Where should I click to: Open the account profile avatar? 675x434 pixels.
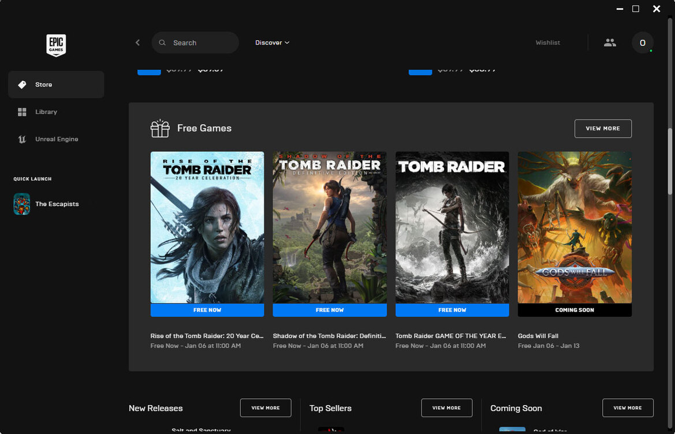pyautogui.click(x=642, y=43)
